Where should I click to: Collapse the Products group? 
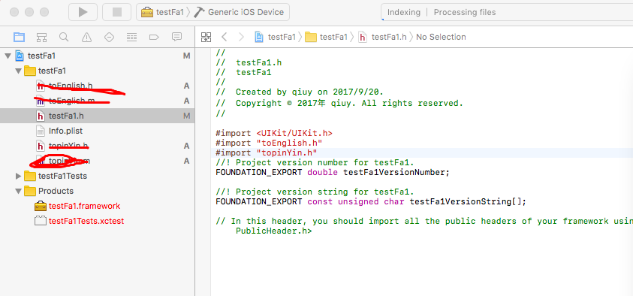tap(18, 191)
